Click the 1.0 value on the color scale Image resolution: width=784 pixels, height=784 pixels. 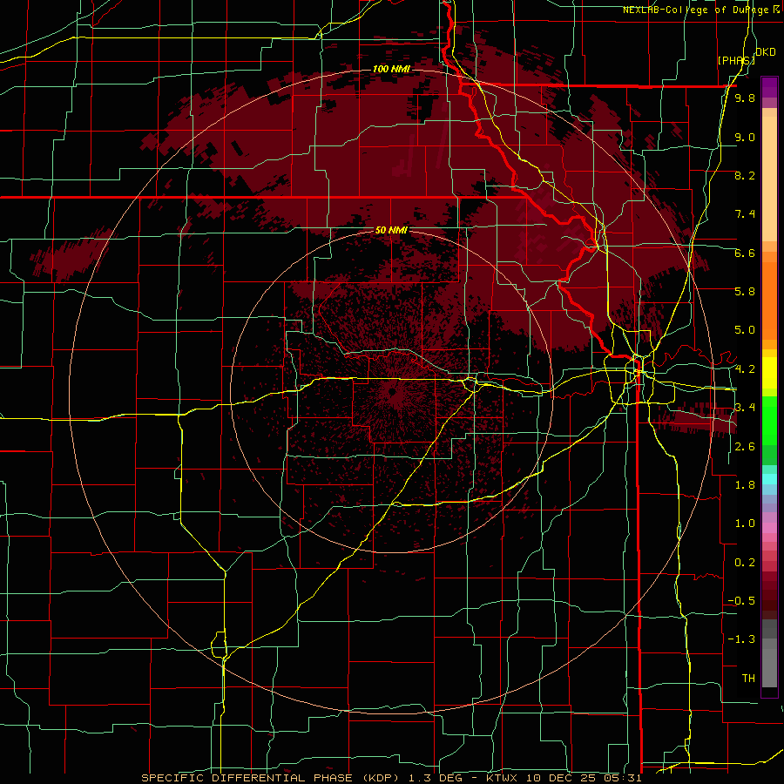(x=745, y=524)
